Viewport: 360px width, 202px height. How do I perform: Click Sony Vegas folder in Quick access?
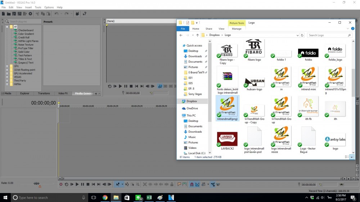[x=195, y=94]
